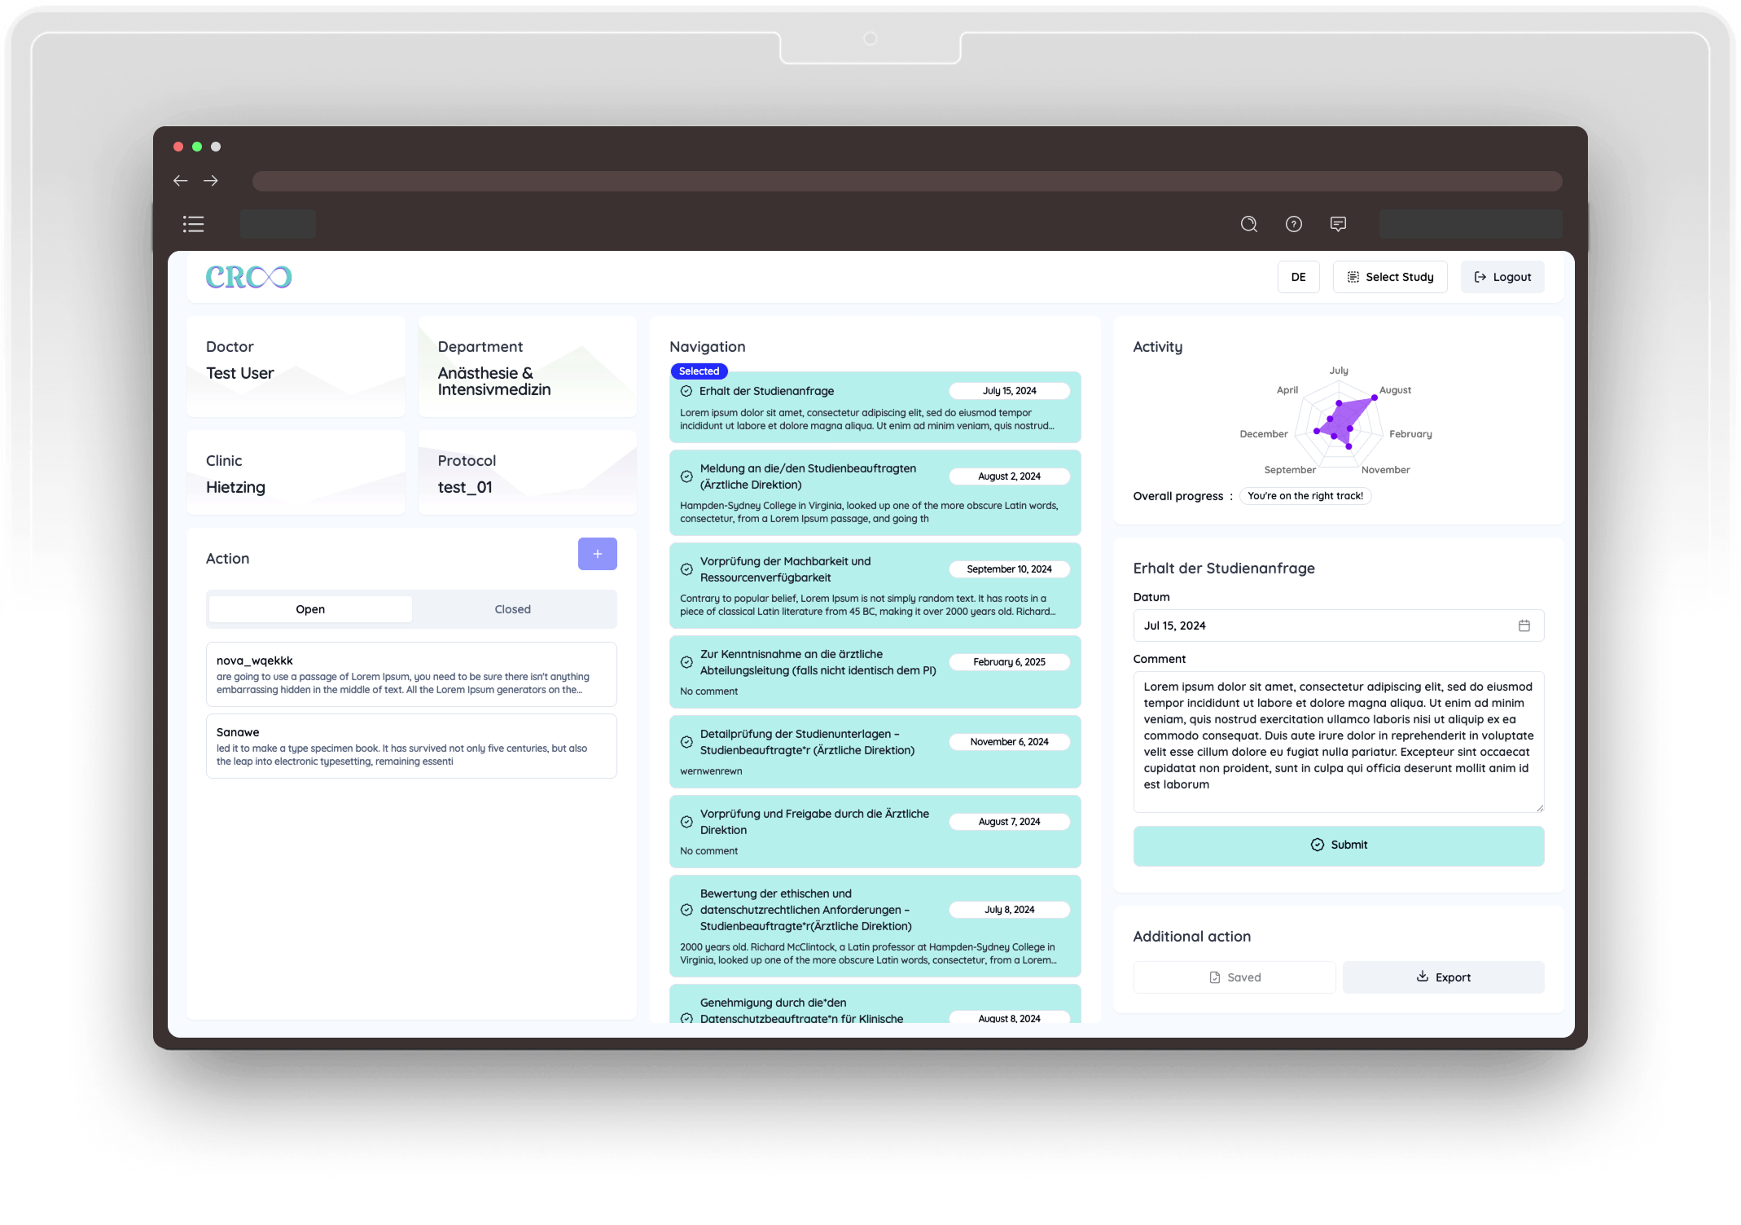Switch to the Closed actions tab
The height and width of the screenshot is (1225, 1741).
(x=512, y=609)
